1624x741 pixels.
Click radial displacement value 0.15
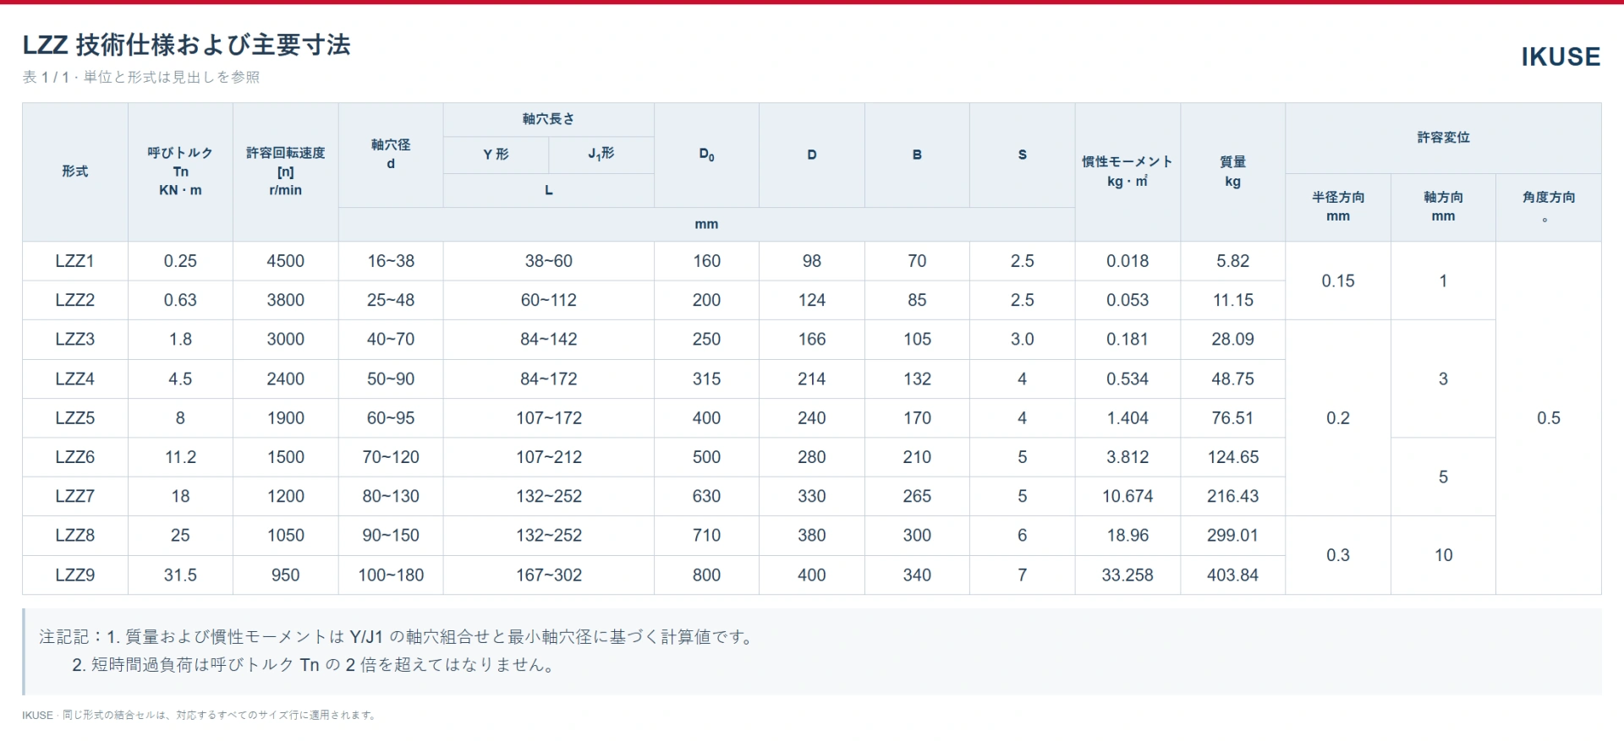pyautogui.click(x=1338, y=281)
